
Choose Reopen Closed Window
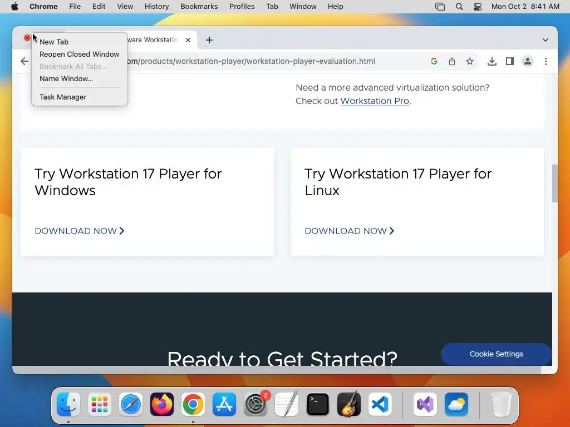point(80,54)
